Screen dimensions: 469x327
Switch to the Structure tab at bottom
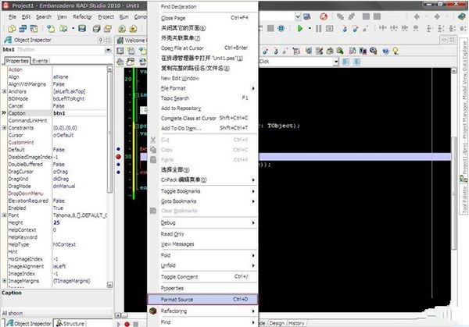pyautogui.click(x=70, y=323)
